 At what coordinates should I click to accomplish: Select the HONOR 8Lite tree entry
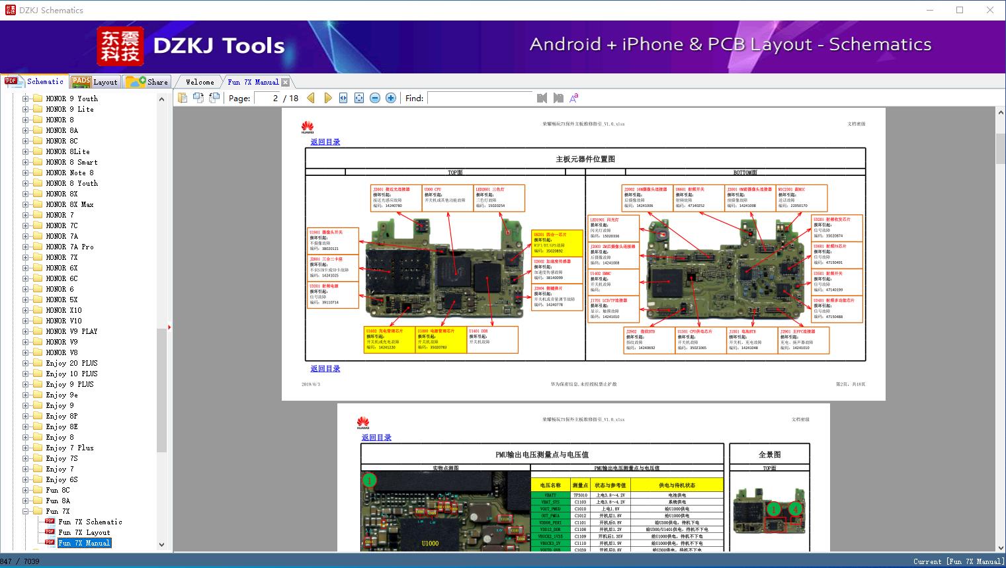pos(67,151)
